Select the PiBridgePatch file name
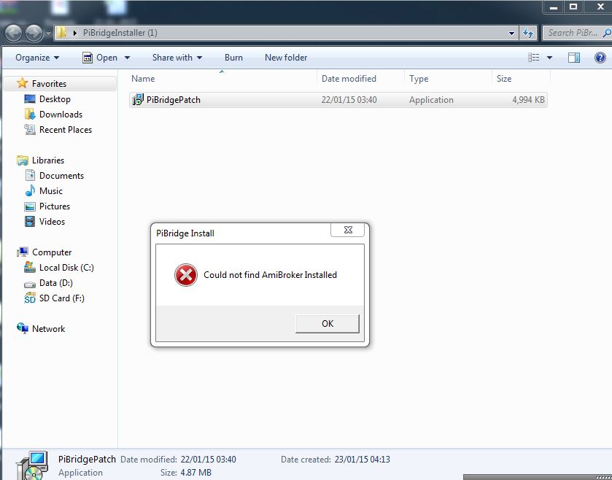Viewport: 612px width, 480px height. click(x=174, y=100)
